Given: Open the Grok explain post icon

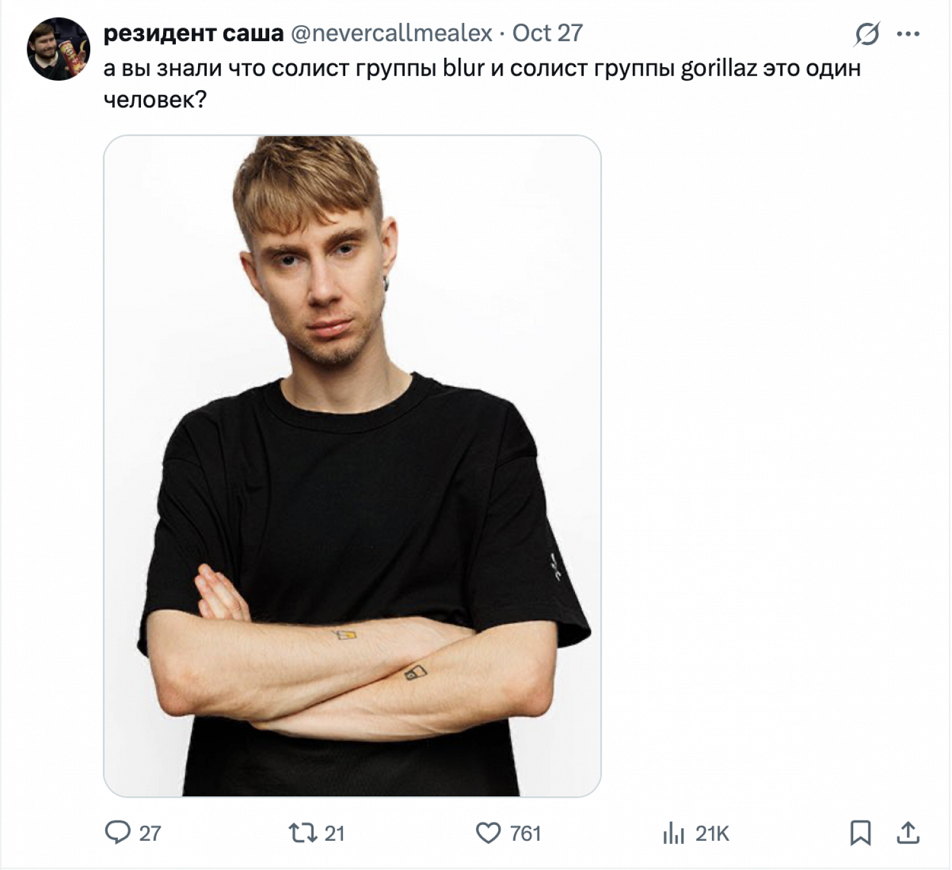Looking at the screenshot, I should click(x=867, y=34).
